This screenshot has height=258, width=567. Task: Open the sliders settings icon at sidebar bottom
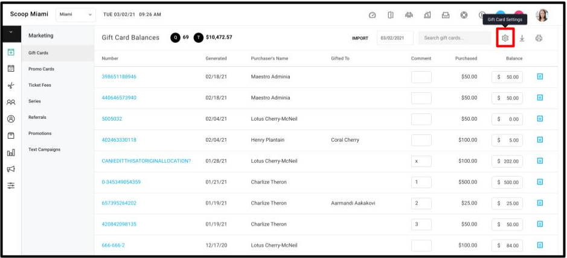pyautogui.click(x=11, y=186)
